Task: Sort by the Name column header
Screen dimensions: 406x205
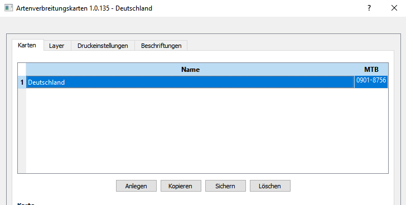Action: (x=190, y=69)
